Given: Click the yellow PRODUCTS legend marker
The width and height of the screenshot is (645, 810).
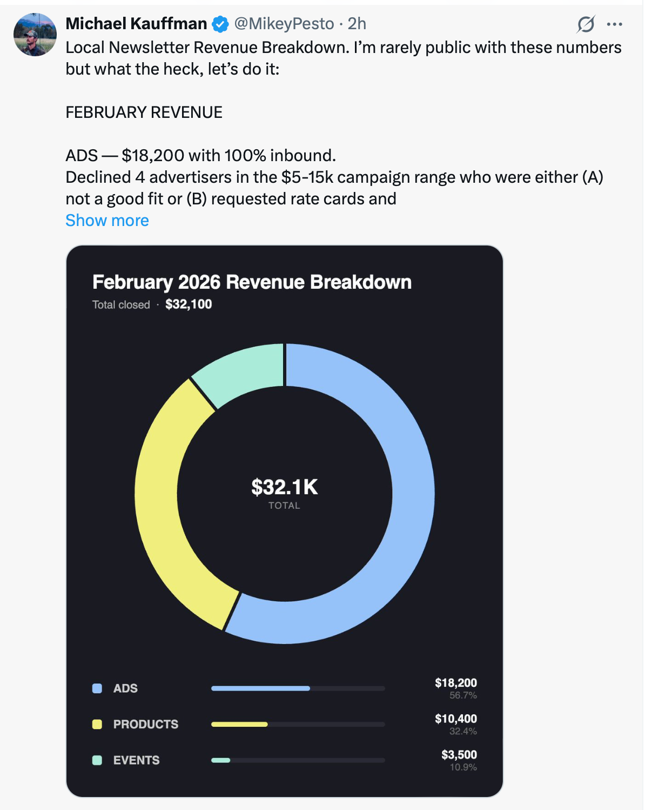Looking at the screenshot, I should pos(96,723).
